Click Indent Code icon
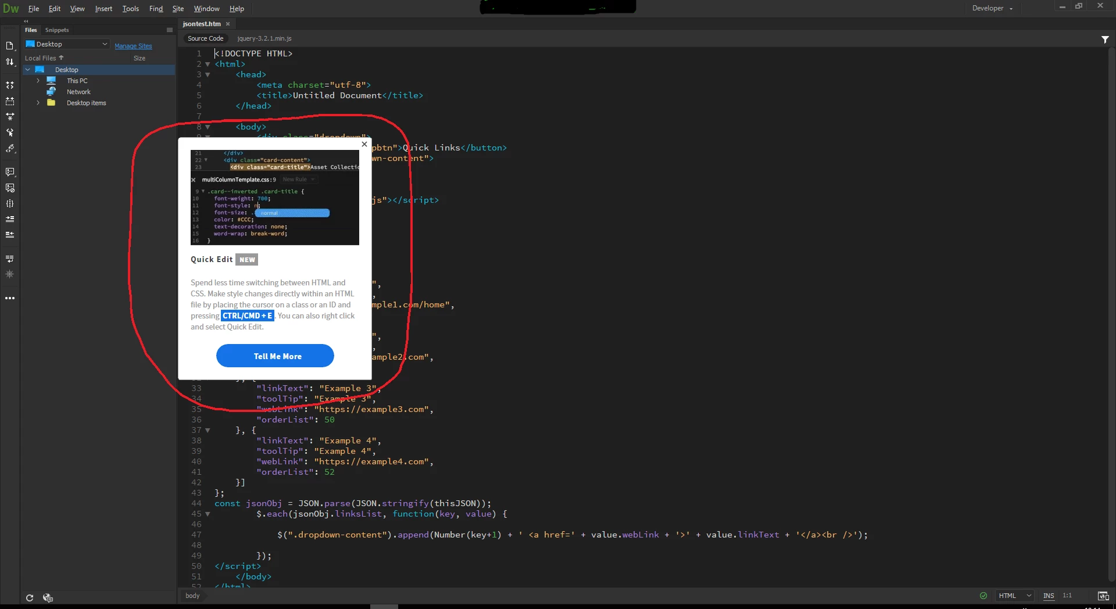The width and height of the screenshot is (1116, 609). click(x=10, y=219)
